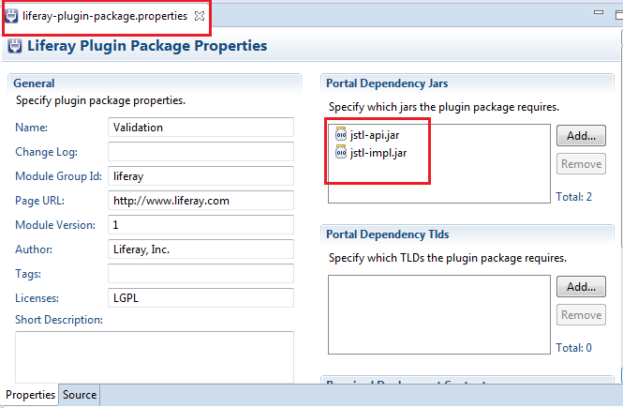This screenshot has height=408, width=623.
Task: Click 'Specify which jars the plugin package requires.' text
Action: [x=444, y=107]
